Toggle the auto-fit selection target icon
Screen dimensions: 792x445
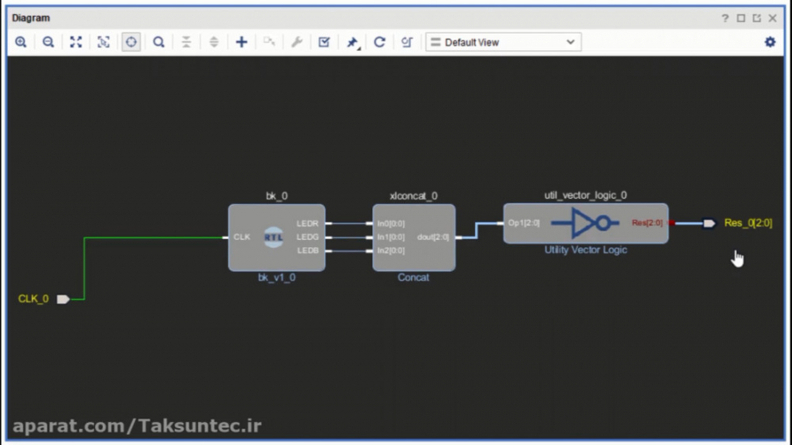[131, 42]
